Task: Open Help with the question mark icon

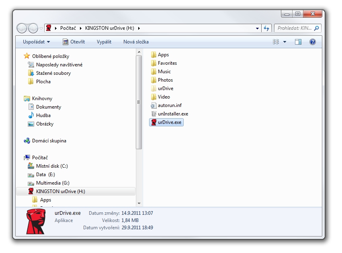Action: point(313,42)
